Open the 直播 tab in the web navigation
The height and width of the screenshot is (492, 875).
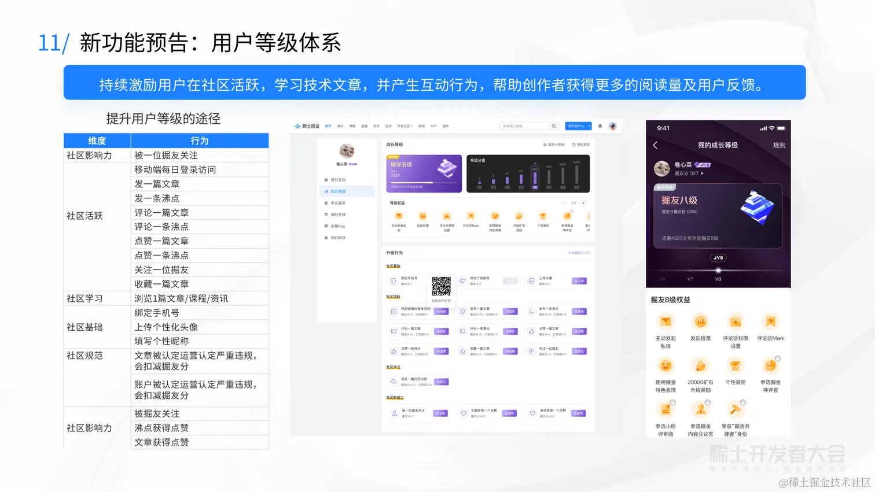(x=364, y=126)
